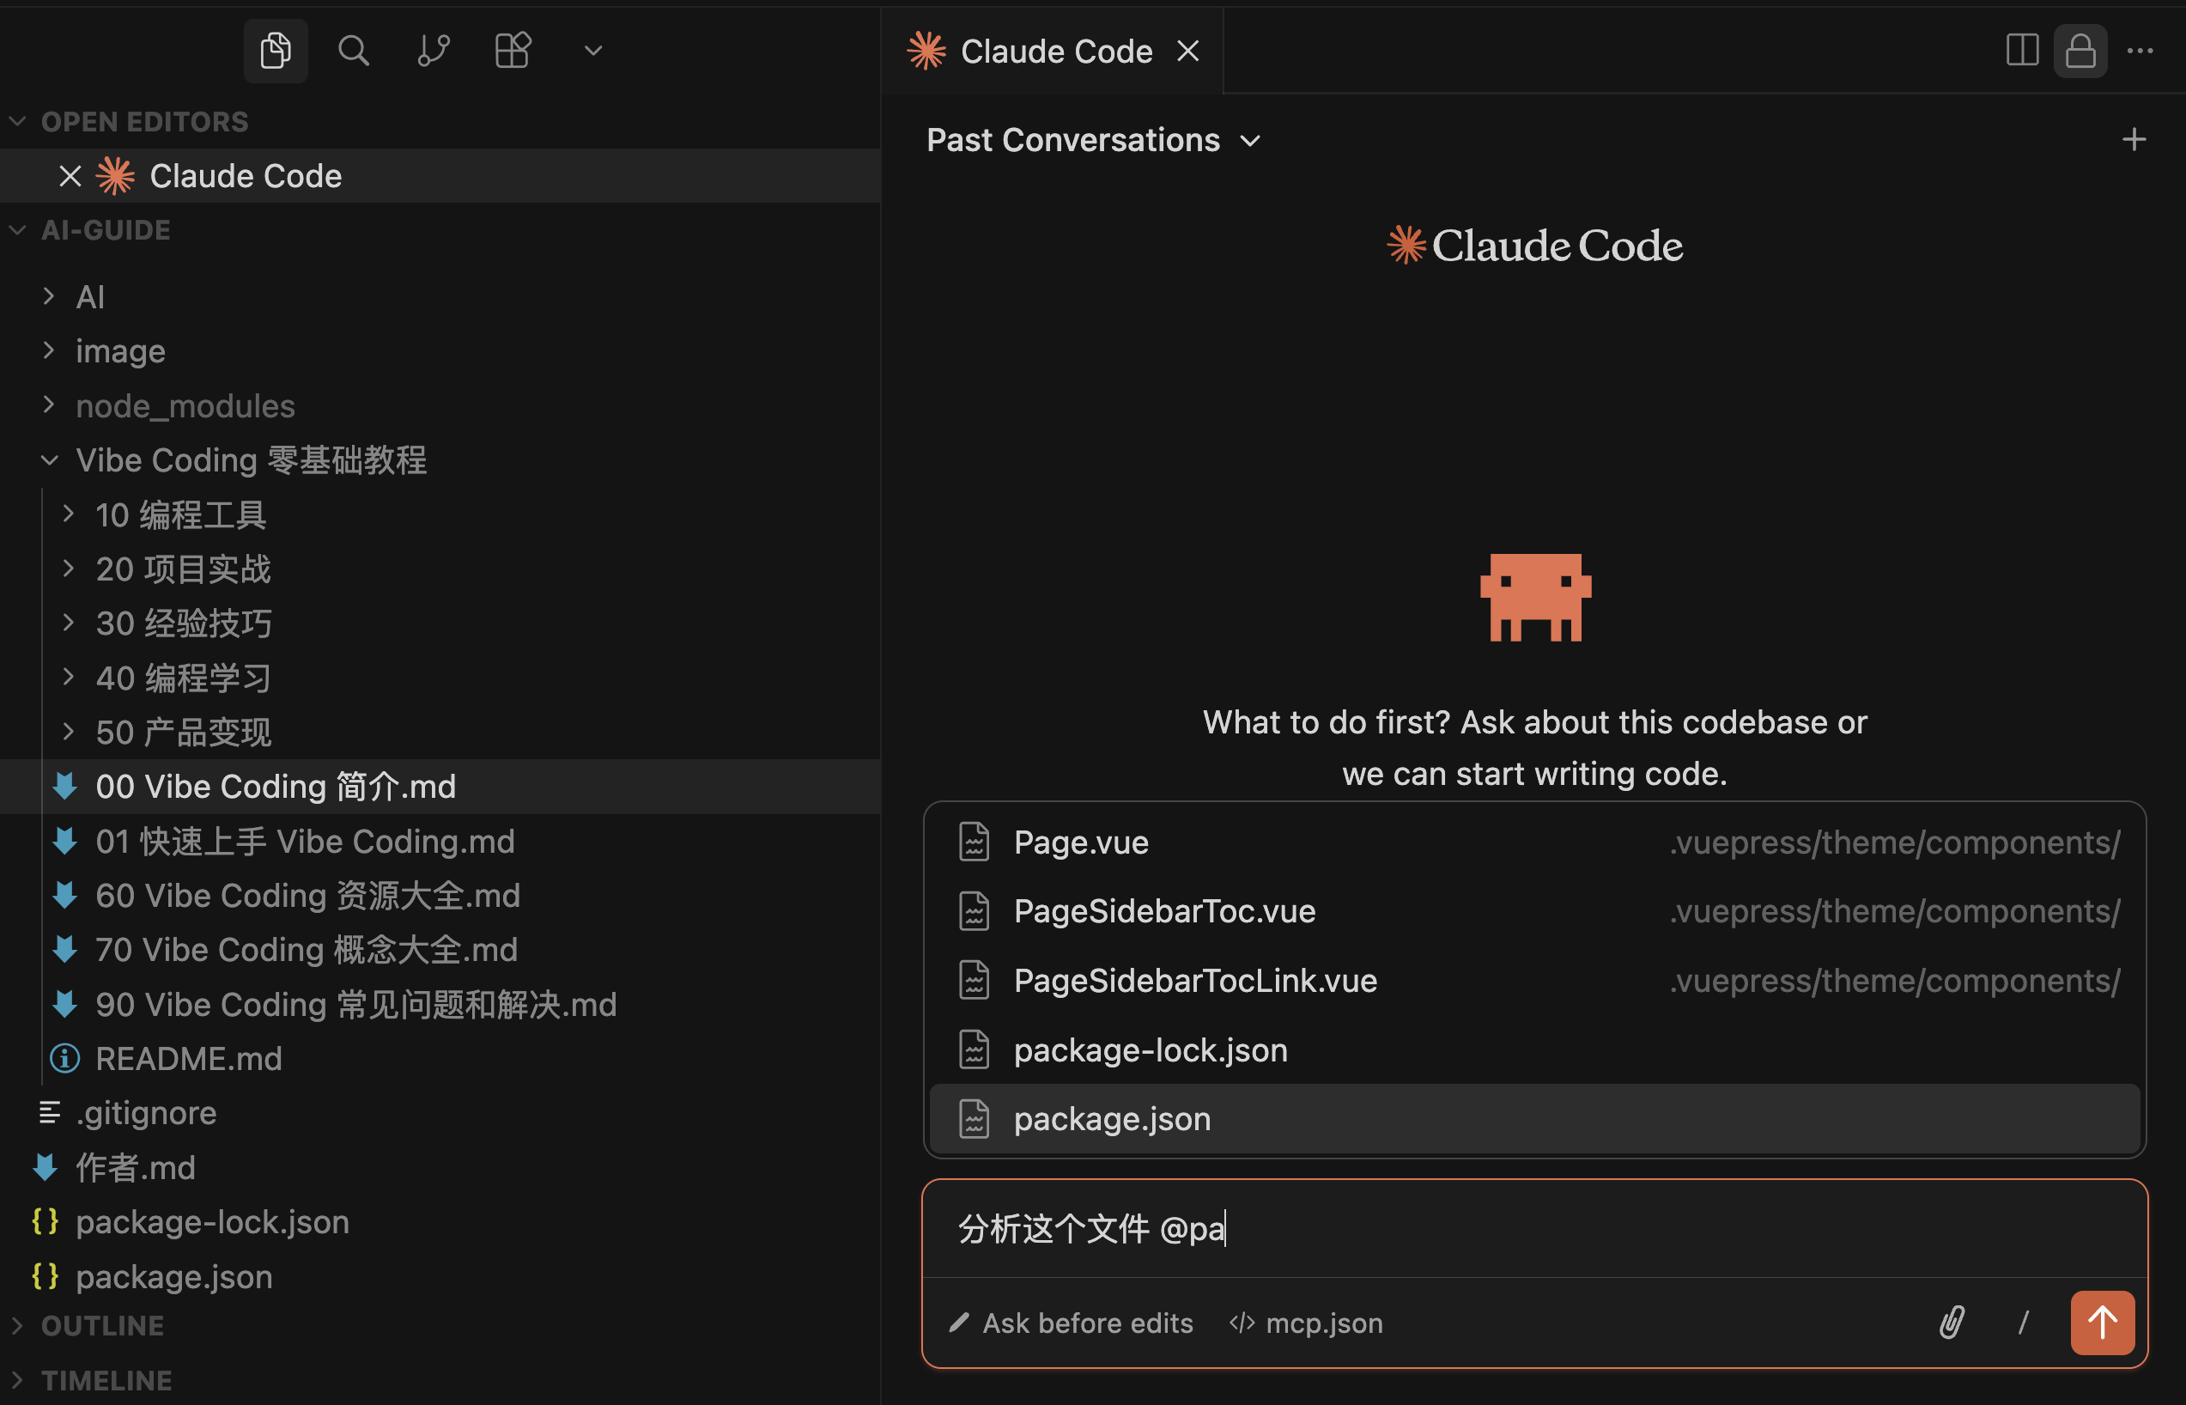Image resolution: width=2186 pixels, height=1405 pixels.
Task: Open the editor more actions menu
Action: pyautogui.click(x=2140, y=50)
